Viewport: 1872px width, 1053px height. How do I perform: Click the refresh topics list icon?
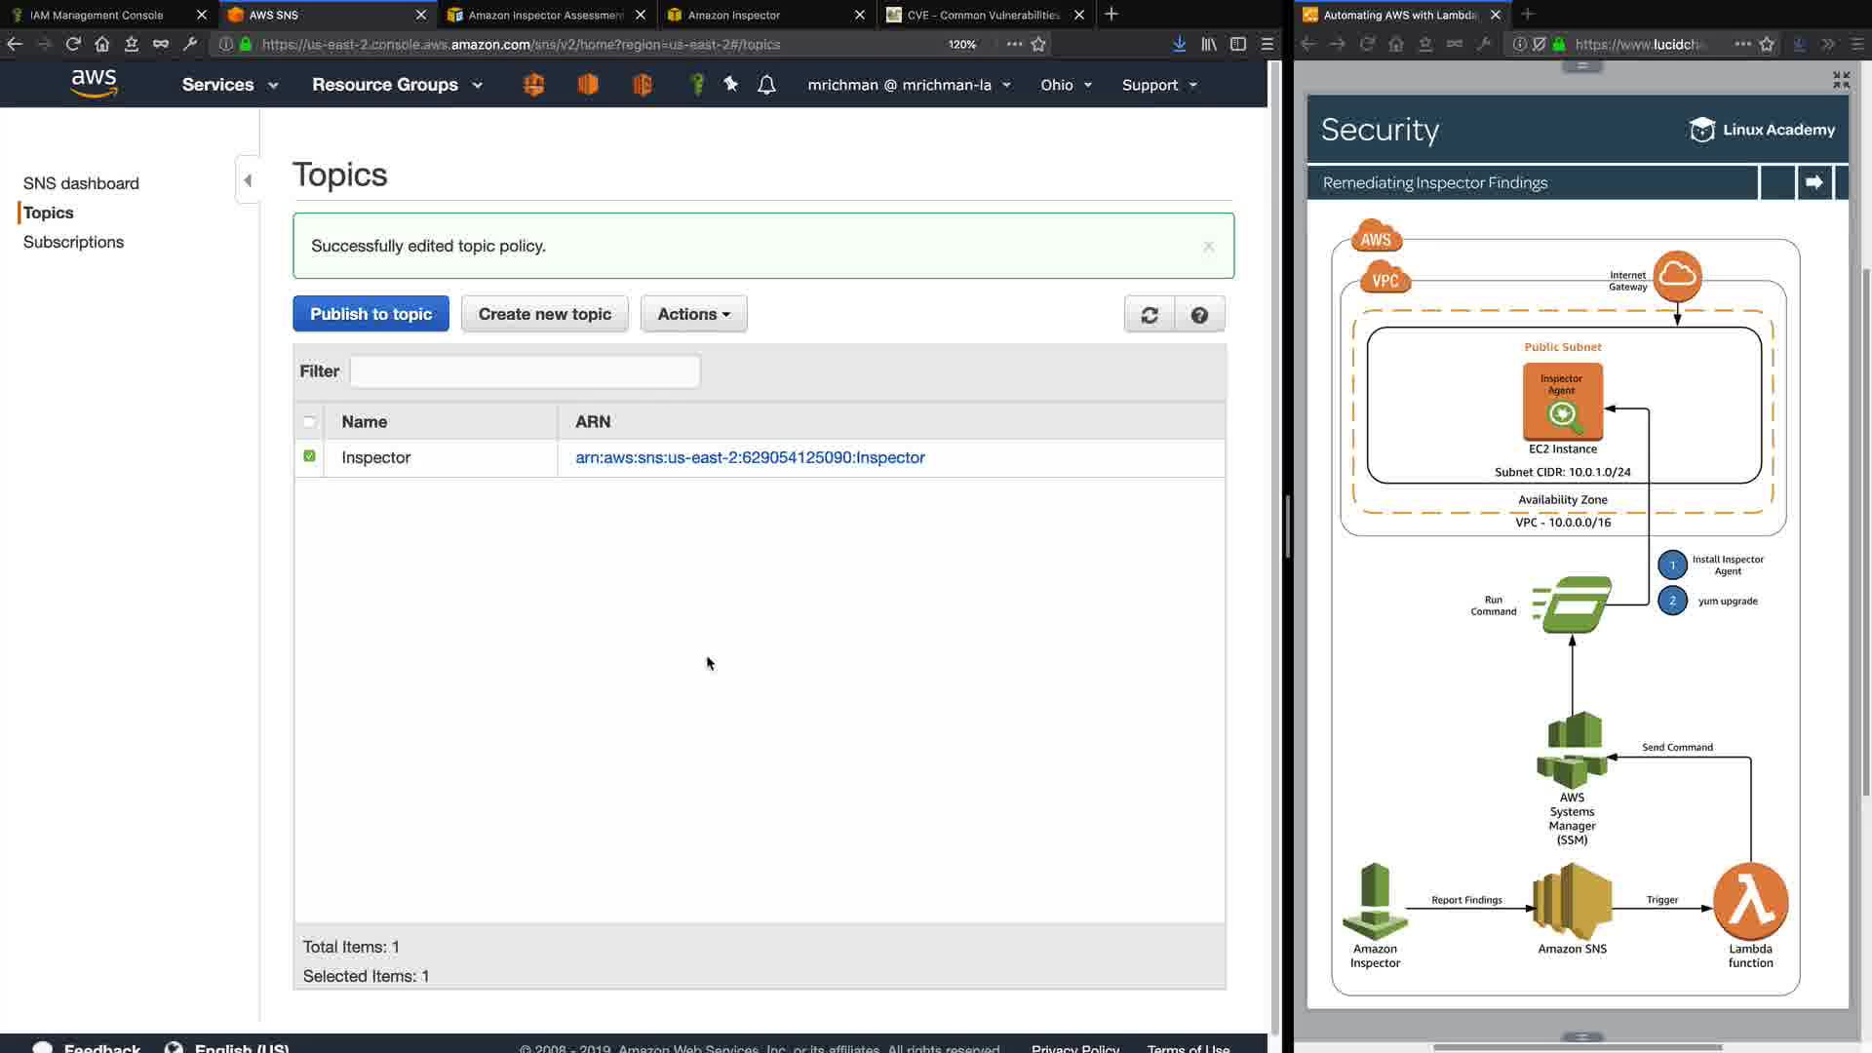coord(1150,315)
